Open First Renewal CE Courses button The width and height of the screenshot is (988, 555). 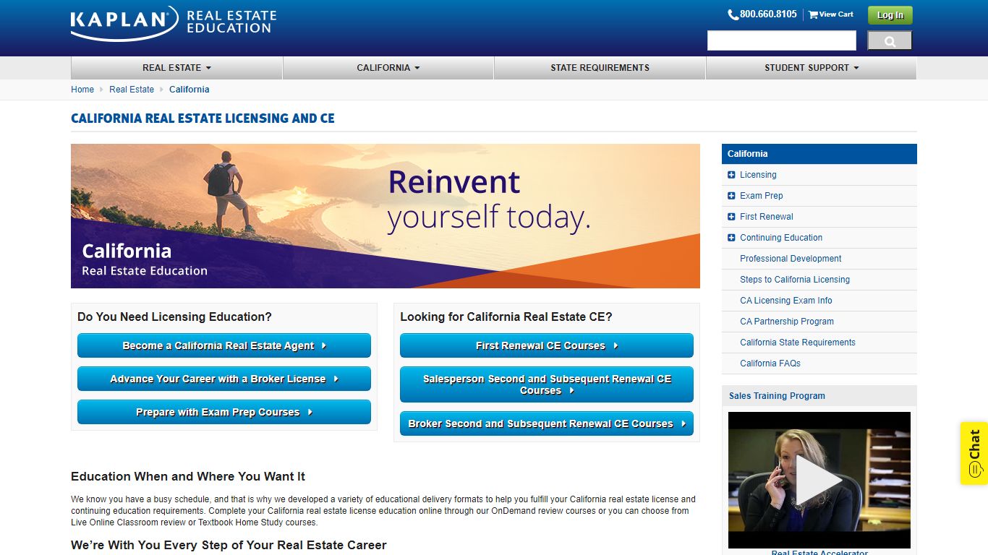point(547,345)
